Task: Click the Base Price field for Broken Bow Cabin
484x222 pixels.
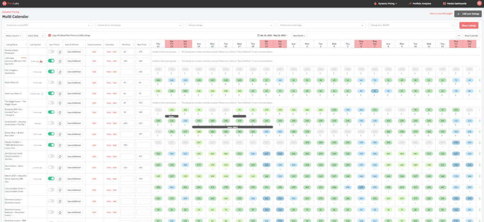Action: (143, 134)
